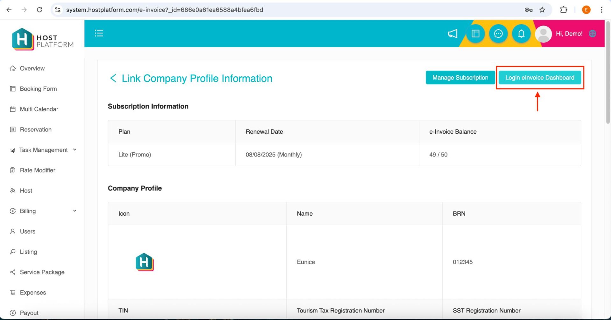This screenshot has height=320, width=611.
Task: Open the Chrome three-dot menu
Action: pyautogui.click(x=601, y=10)
